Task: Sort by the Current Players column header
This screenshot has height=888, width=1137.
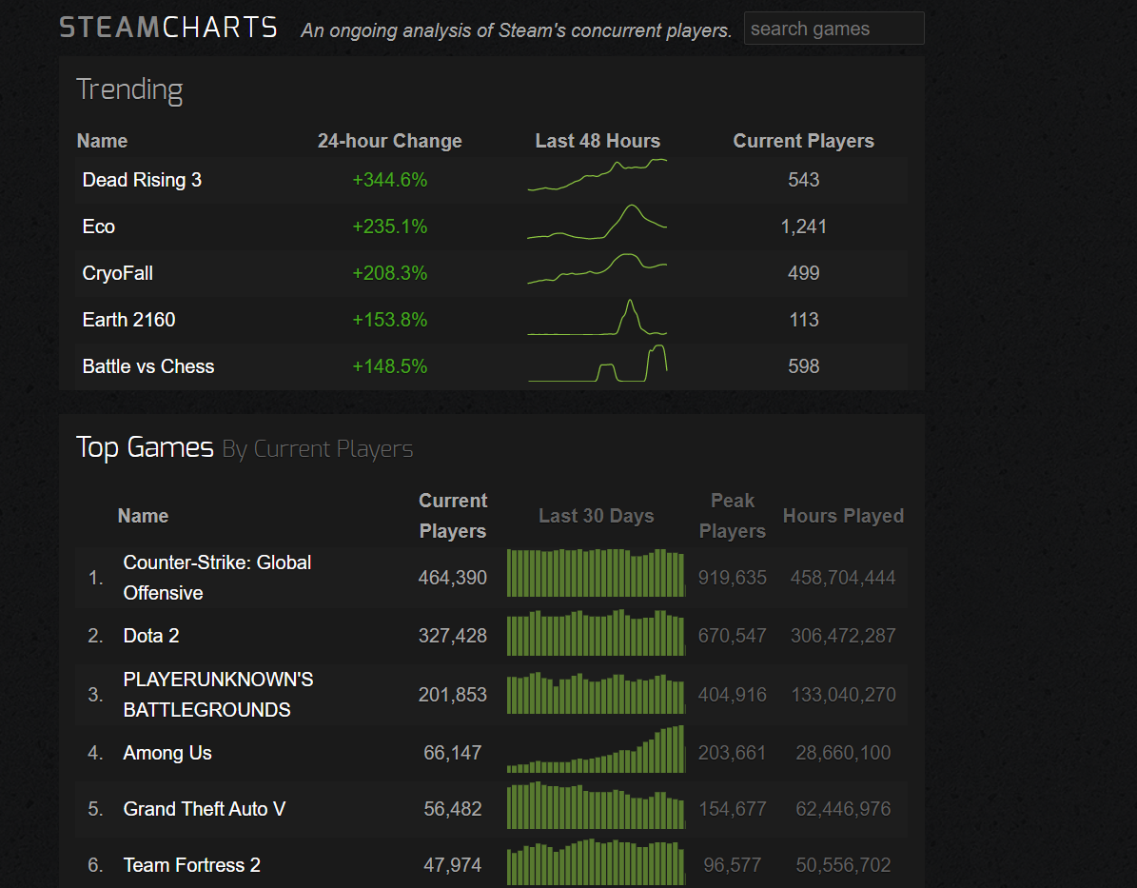Action: click(453, 515)
